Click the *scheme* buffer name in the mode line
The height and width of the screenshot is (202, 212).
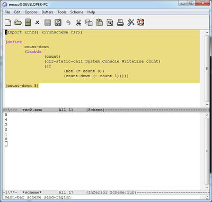pyautogui.click(x=32, y=192)
